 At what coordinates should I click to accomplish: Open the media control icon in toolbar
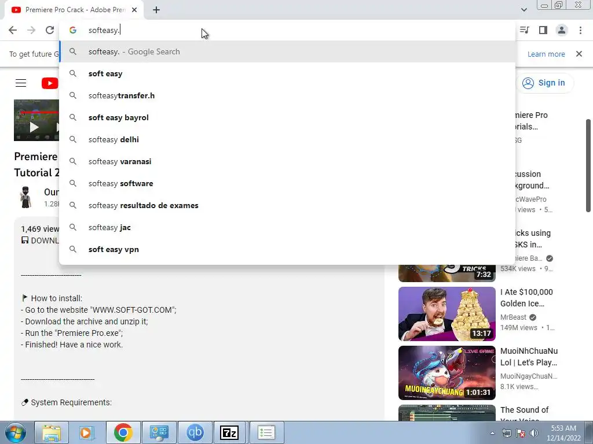point(525,30)
